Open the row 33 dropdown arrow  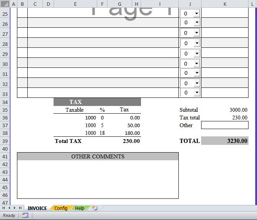point(196,92)
